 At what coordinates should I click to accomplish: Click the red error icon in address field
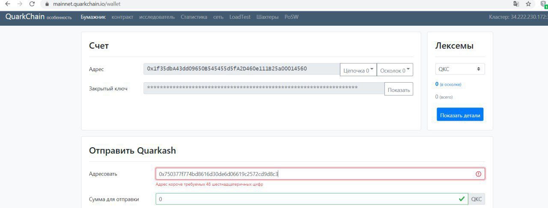(478, 174)
